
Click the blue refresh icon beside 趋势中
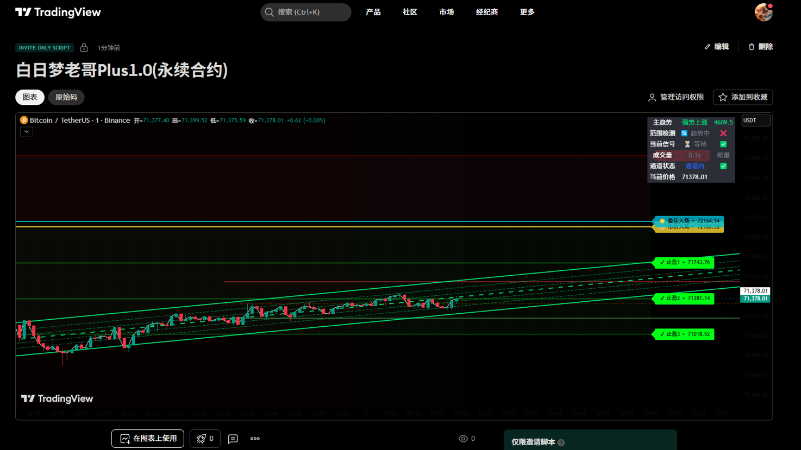[685, 133]
